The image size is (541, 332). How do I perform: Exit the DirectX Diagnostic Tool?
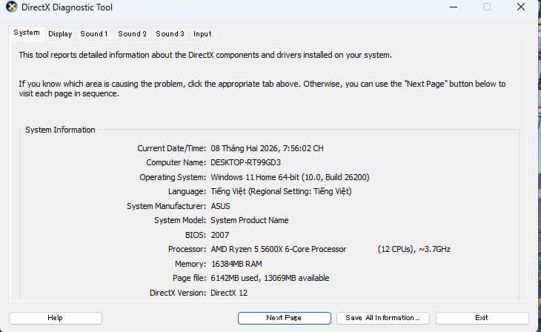(x=482, y=318)
